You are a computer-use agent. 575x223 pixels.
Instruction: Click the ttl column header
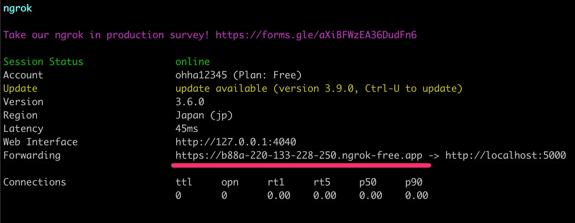184,182
